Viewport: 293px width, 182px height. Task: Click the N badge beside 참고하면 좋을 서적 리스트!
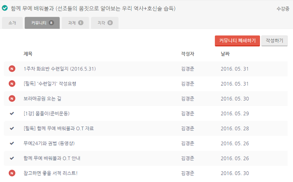(x=12, y=173)
